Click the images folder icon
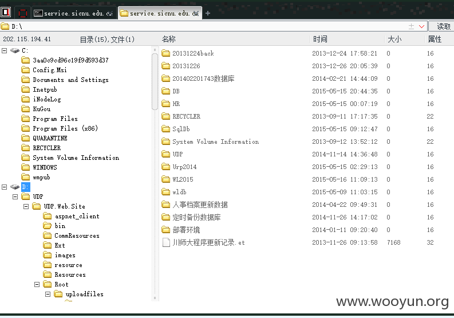Viewport: 454px width, 318px height. (47, 255)
